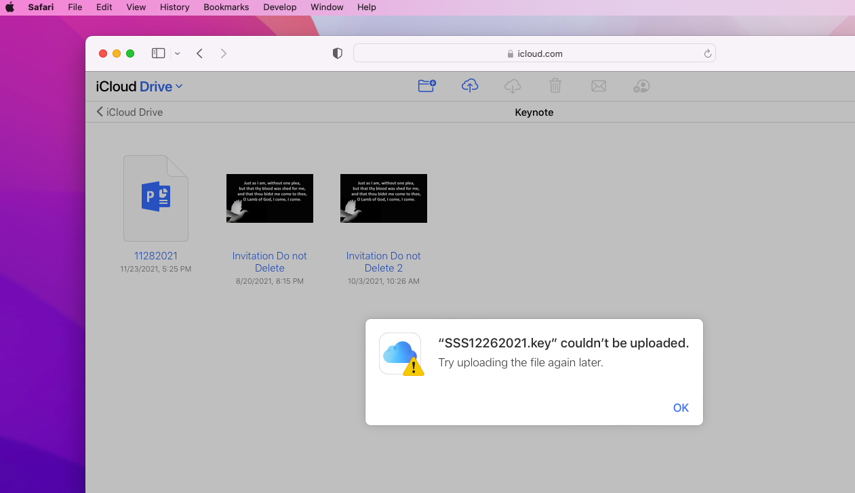855x493 pixels.
Task: Open the Safari menu
Action: tap(41, 7)
